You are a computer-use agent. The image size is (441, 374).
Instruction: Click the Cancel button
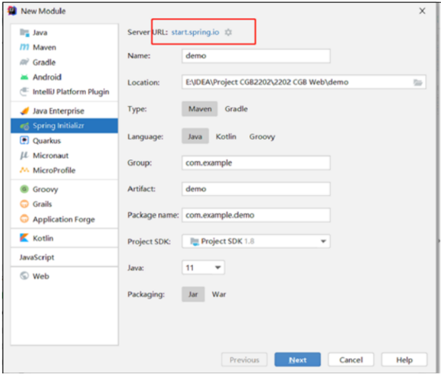point(351,359)
